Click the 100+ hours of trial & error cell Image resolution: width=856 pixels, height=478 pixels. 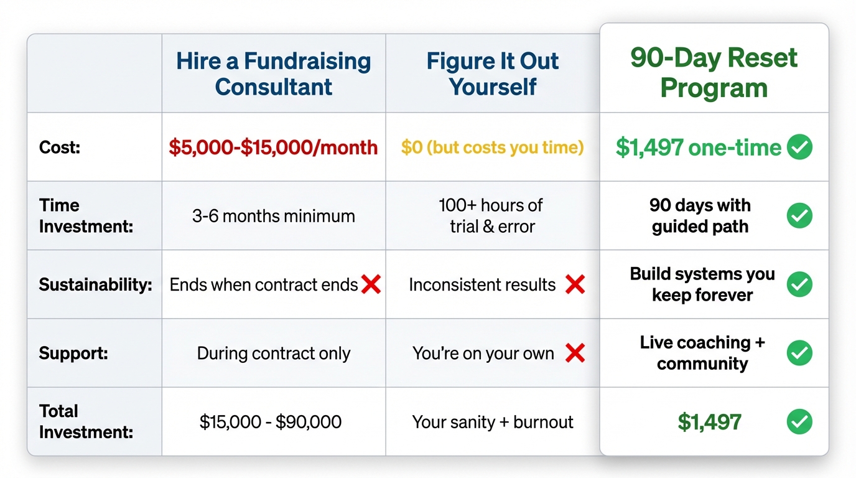(492, 215)
